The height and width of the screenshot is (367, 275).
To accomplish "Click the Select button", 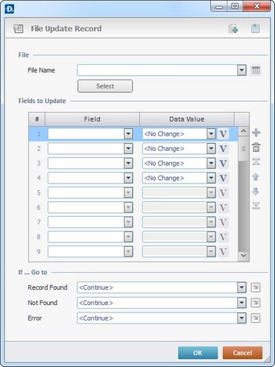I will point(105,86).
